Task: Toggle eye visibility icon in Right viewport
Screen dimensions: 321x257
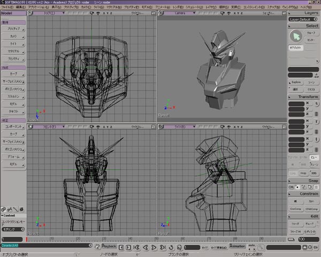Action: (229, 127)
